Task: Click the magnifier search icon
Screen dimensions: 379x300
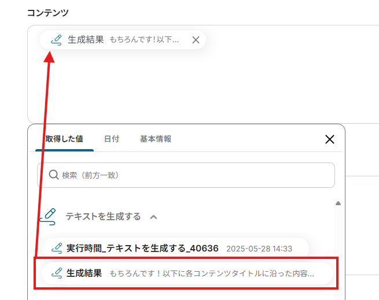Action: click(x=54, y=175)
